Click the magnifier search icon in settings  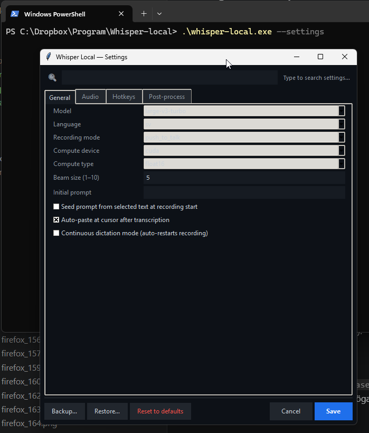click(x=52, y=78)
